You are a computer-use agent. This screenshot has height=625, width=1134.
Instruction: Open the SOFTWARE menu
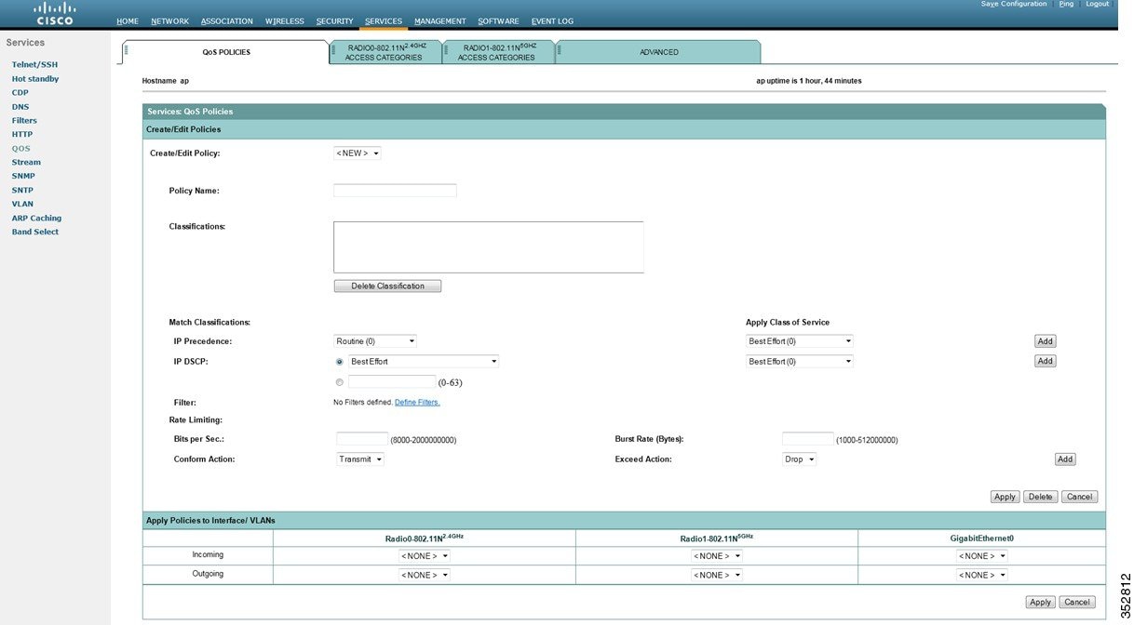coord(499,21)
